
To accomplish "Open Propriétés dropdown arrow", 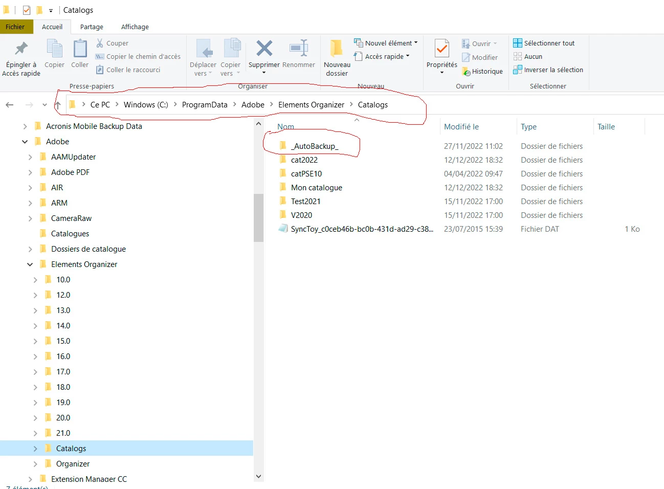I will [442, 73].
